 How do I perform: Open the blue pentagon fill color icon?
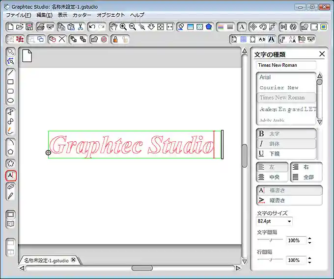pyautogui.click(x=209, y=27)
